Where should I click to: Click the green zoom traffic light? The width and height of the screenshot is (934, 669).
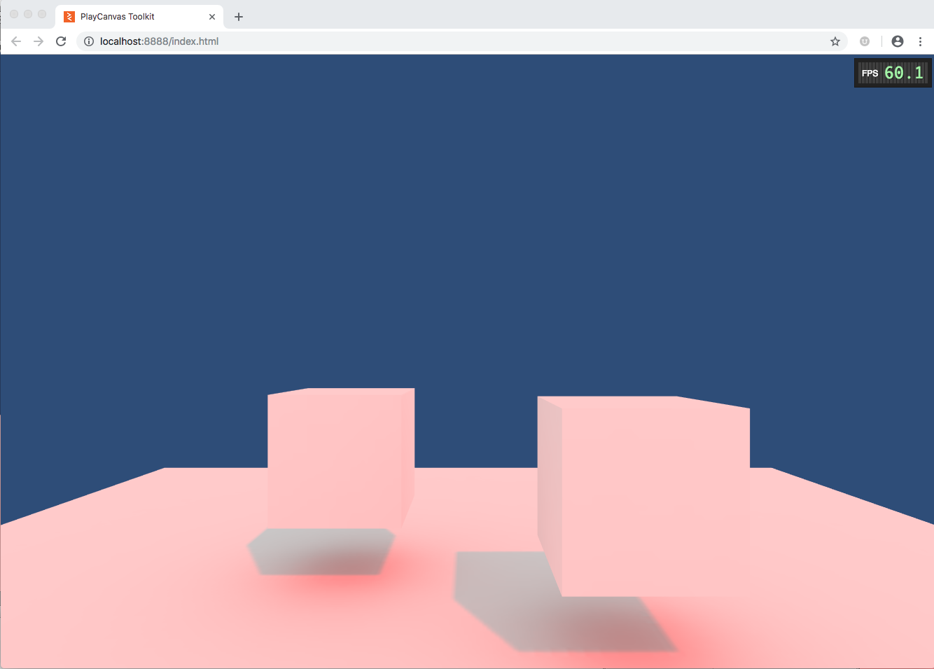pos(41,13)
